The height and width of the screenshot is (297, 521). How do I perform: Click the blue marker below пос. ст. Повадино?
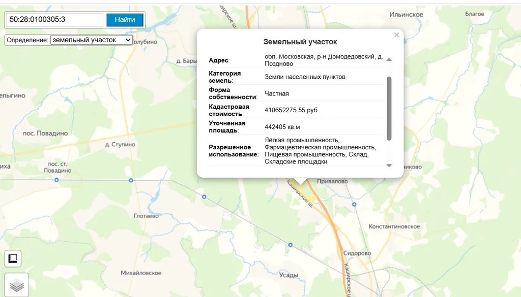pyautogui.click(x=56, y=180)
